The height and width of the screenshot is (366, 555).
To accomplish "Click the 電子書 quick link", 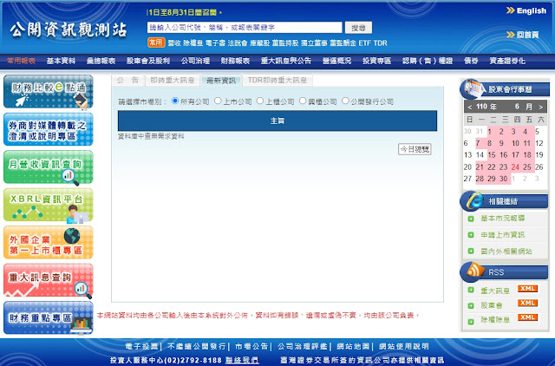I will pyautogui.click(x=215, y=43).
